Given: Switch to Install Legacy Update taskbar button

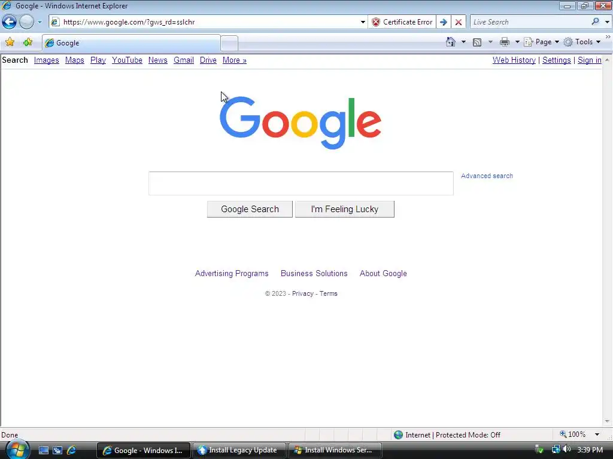Looking at the screenshot, I should [x=239, y=450].
